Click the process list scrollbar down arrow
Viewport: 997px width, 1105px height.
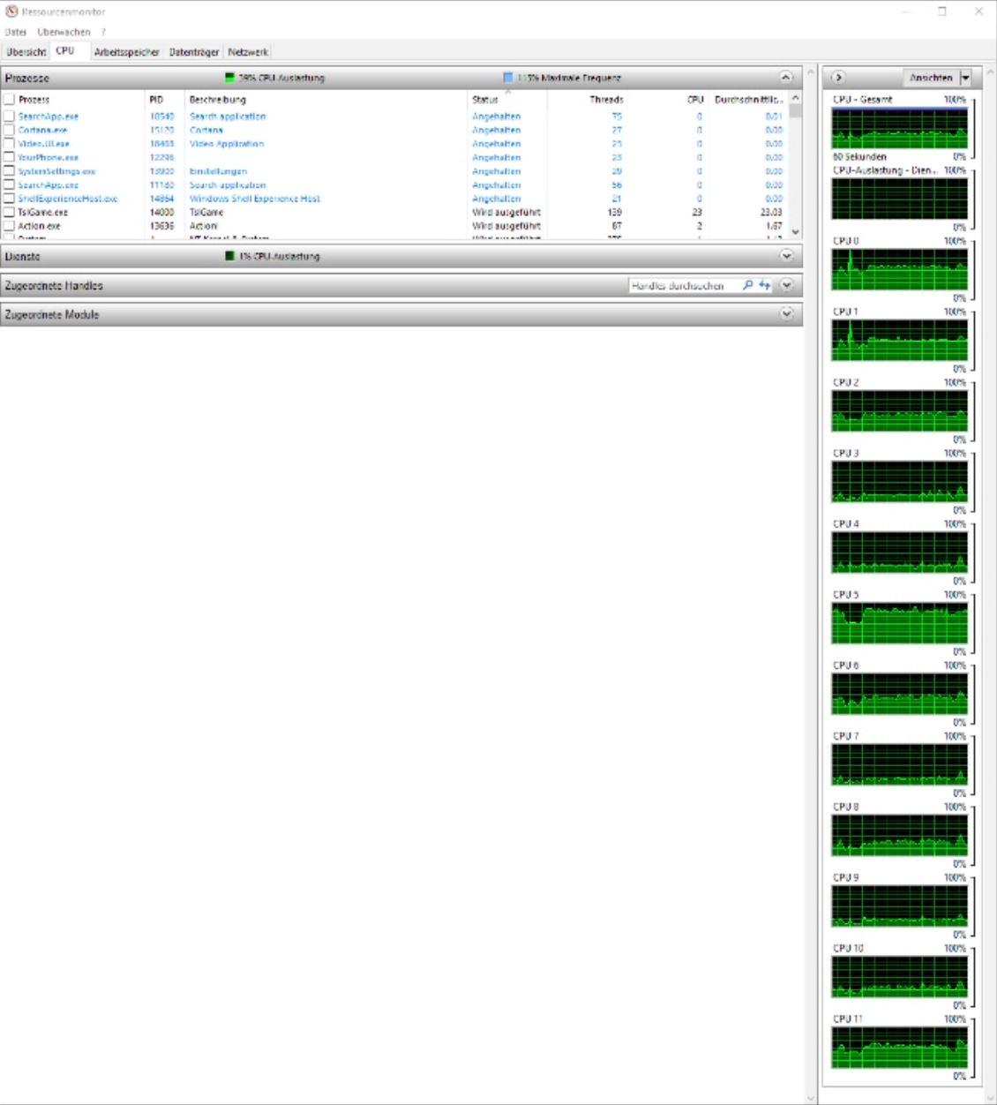[796, 231]
